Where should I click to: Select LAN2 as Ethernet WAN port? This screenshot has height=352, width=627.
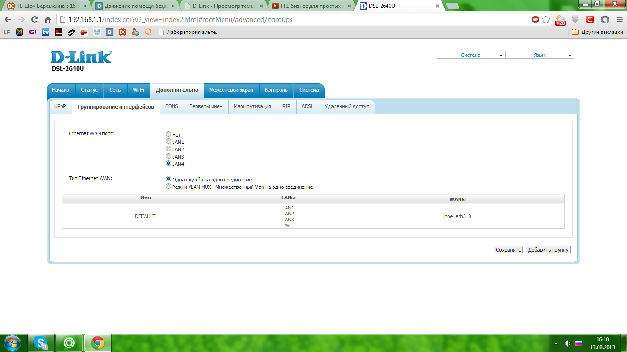[168, 149]
